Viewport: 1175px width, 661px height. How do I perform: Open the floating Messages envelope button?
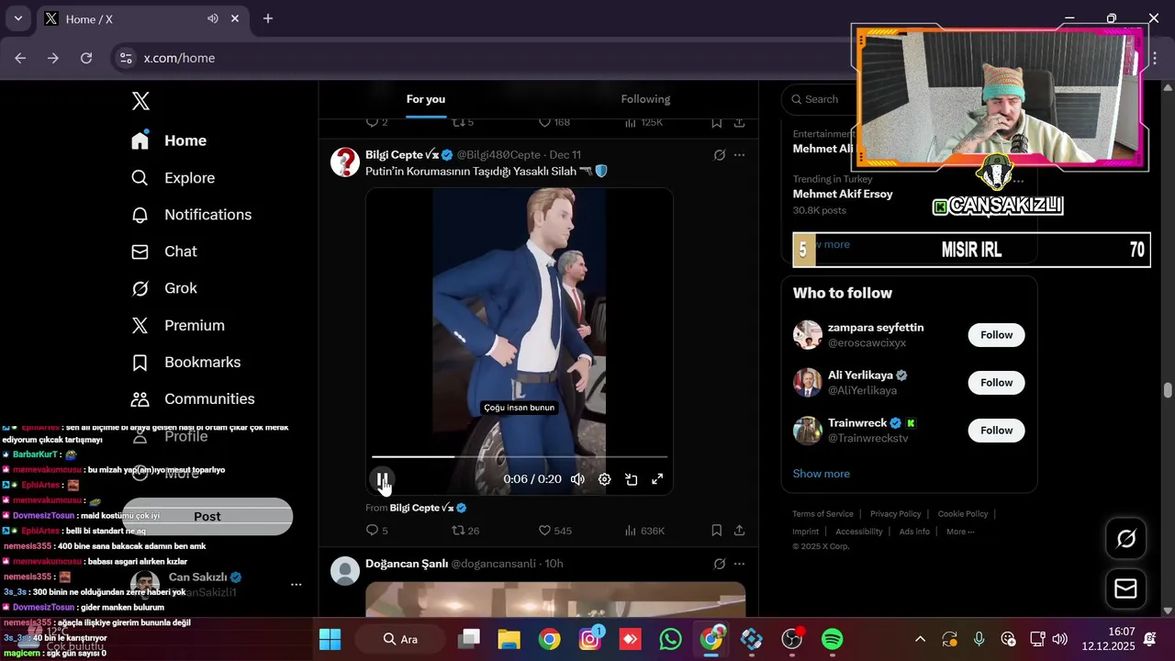[x=1126, y=588]
